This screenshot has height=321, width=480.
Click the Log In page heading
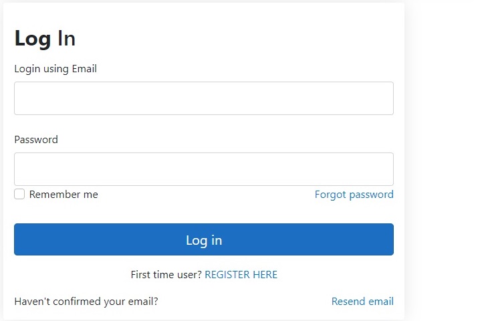click(x=45, y=39)
